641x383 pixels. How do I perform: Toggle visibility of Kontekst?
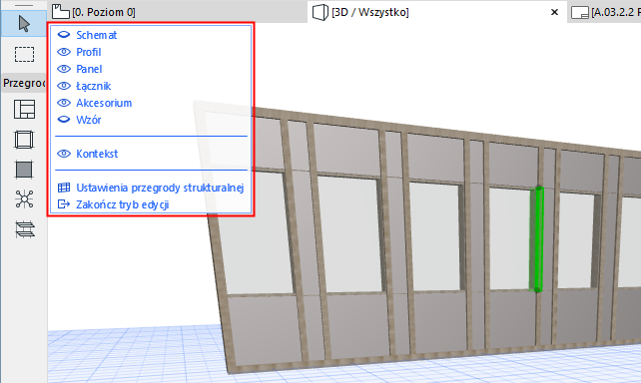pos(64,154)
